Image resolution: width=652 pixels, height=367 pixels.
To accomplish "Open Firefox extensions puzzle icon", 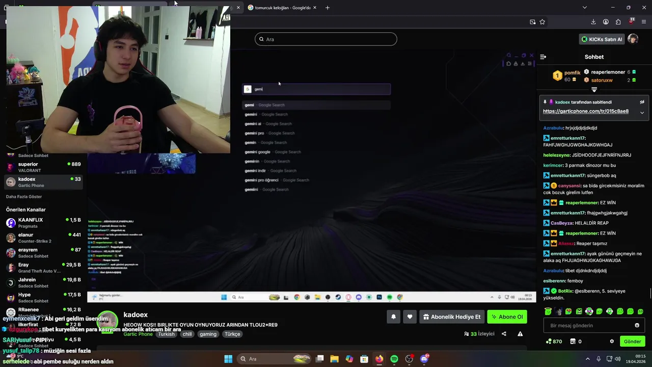I will point(618,22).
